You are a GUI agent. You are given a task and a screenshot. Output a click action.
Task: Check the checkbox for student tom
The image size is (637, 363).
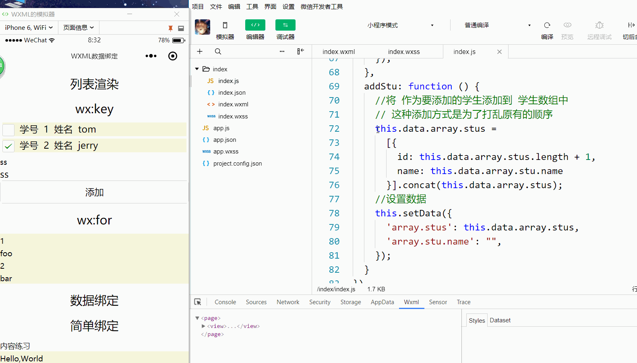8,130
